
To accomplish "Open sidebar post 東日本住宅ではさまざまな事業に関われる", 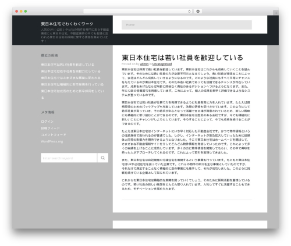I will pyautogui.click(x=70, y=78).
